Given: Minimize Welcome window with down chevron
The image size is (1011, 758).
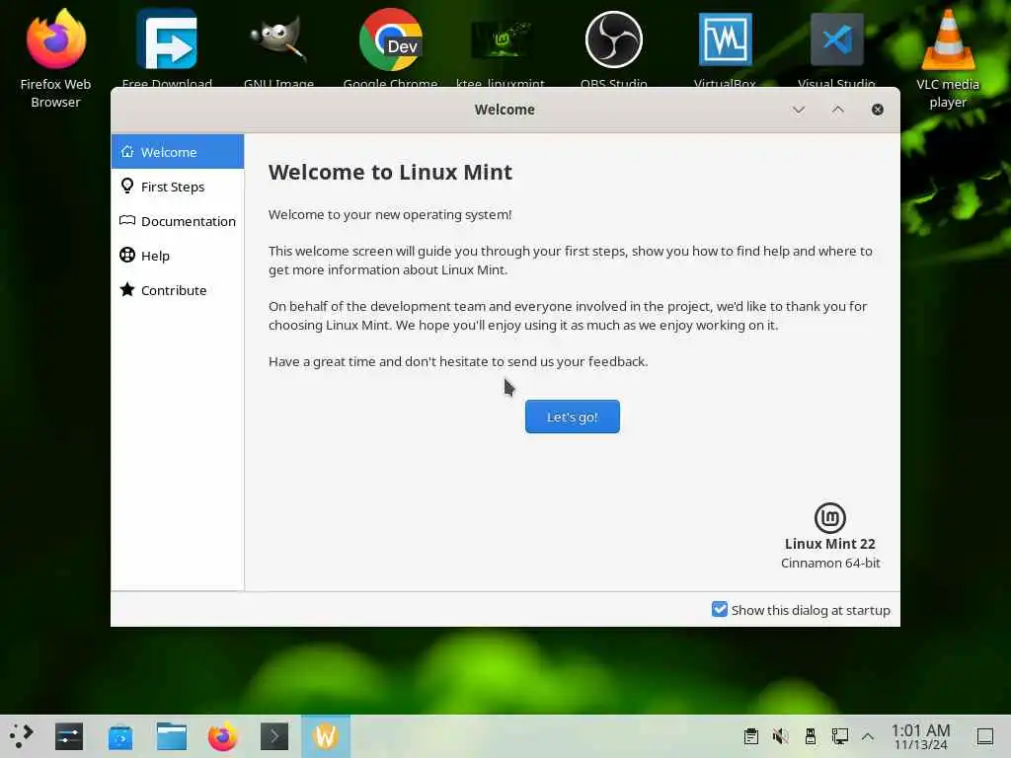Looking at the screenshot, I should pyautogui.click(x=798, y=110).
